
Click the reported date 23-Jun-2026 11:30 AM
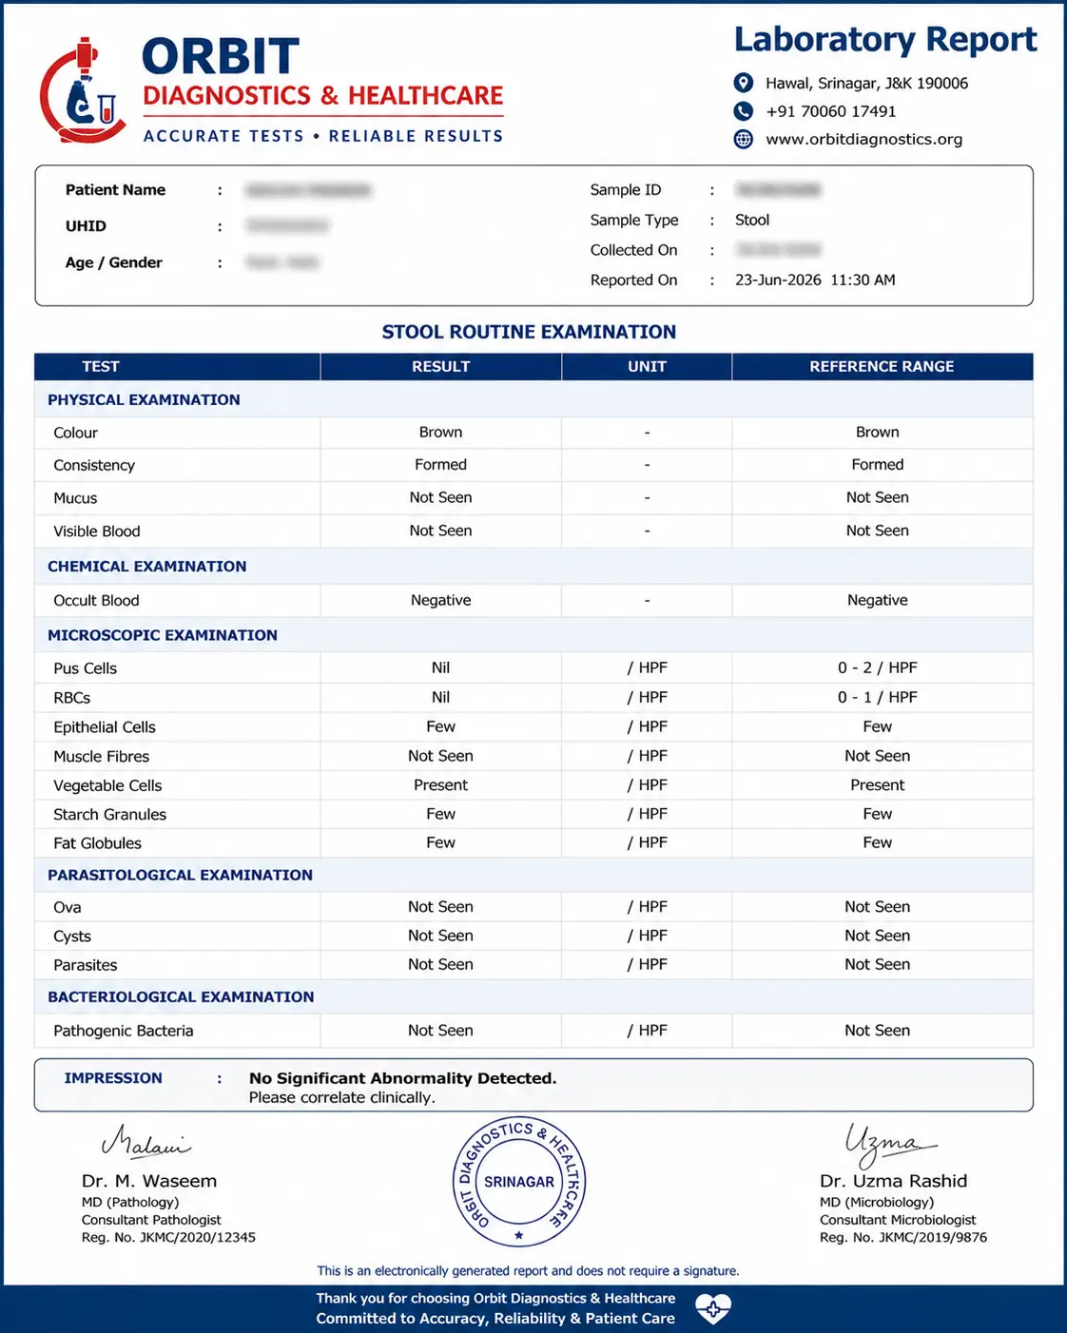[x=815, y=280]
